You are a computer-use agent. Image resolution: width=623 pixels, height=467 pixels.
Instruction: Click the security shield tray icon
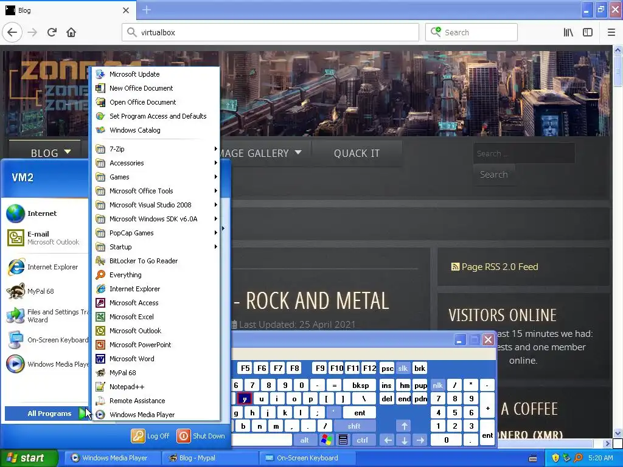tap(555, 458)
